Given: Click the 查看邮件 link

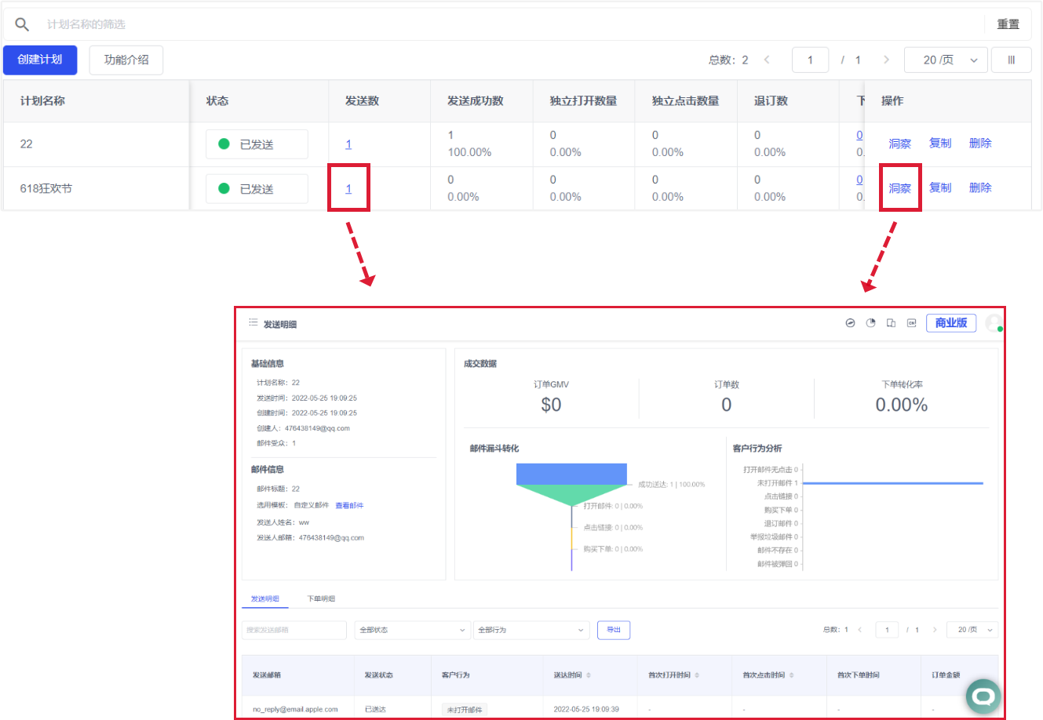Looking at the screenshot, I should [349, 506].
